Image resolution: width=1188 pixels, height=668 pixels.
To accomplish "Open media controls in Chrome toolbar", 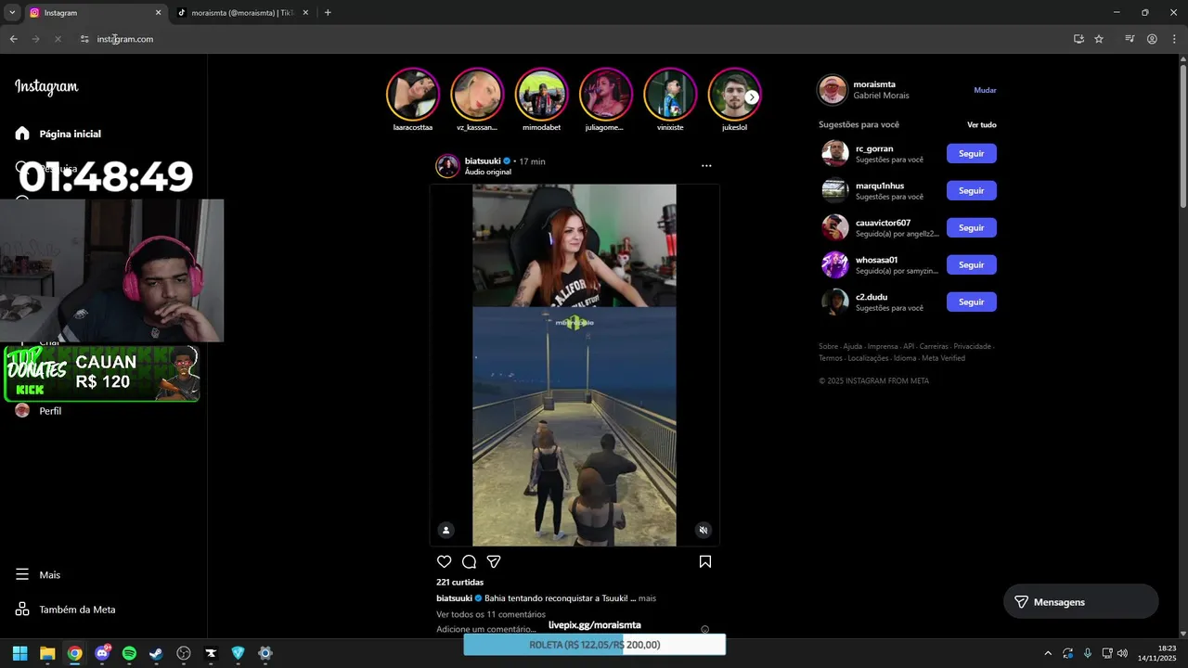I will pos(1130,39).
